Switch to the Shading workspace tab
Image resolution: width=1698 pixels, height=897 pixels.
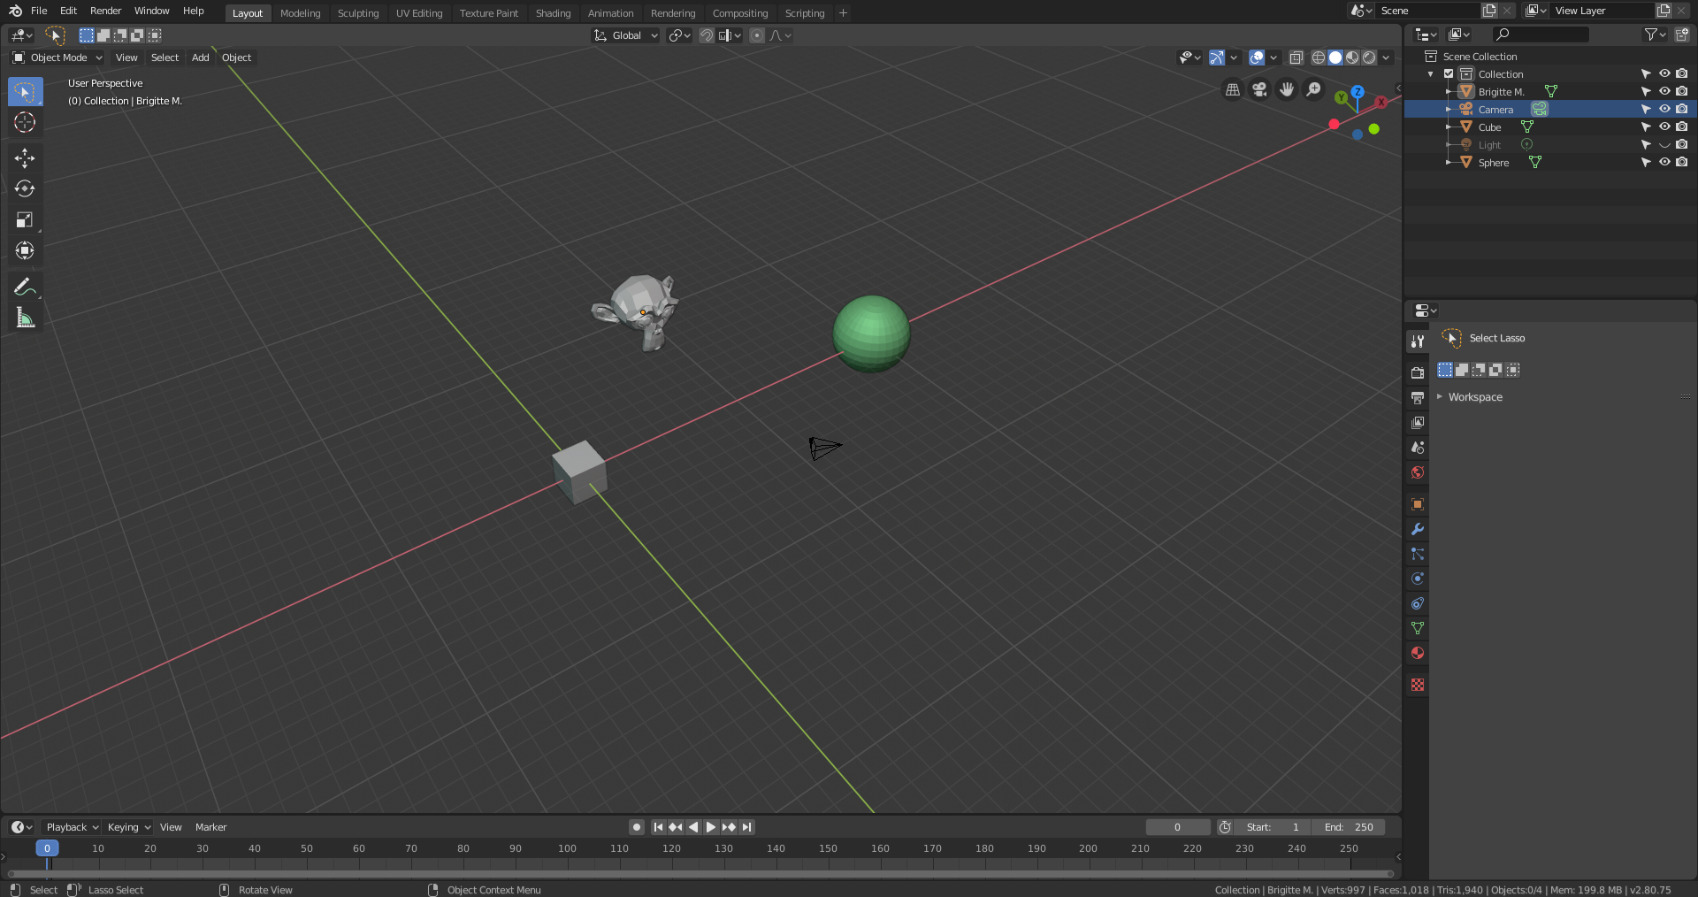pos(553,13)
